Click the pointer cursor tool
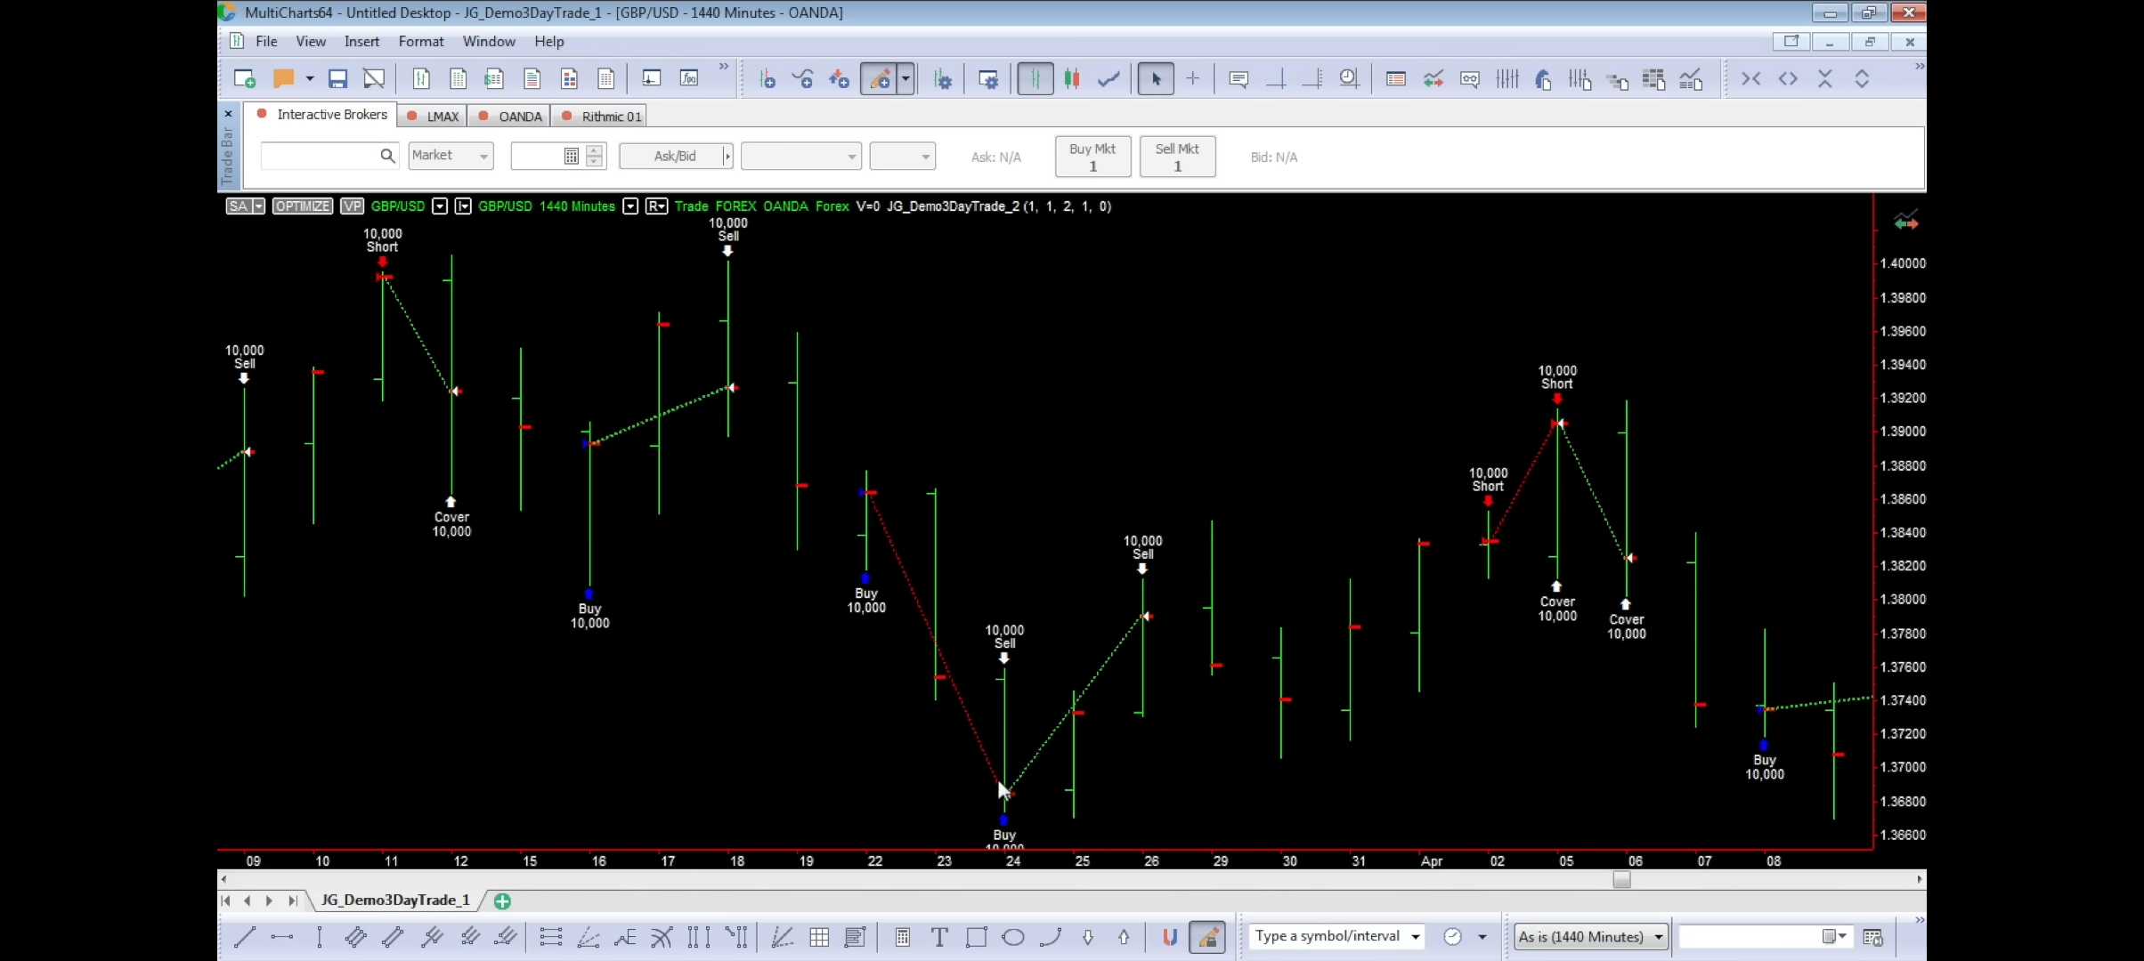The width and height of the screenshot is (2144, 961). pyautogui.click(x=1156, y=79)
